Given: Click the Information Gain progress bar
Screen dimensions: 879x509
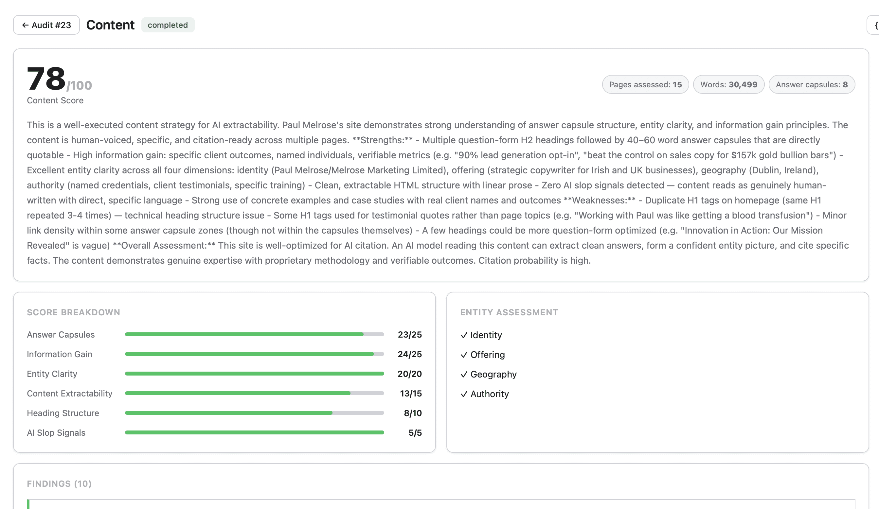Looking at the screenshot, I should tap(254, 354).
